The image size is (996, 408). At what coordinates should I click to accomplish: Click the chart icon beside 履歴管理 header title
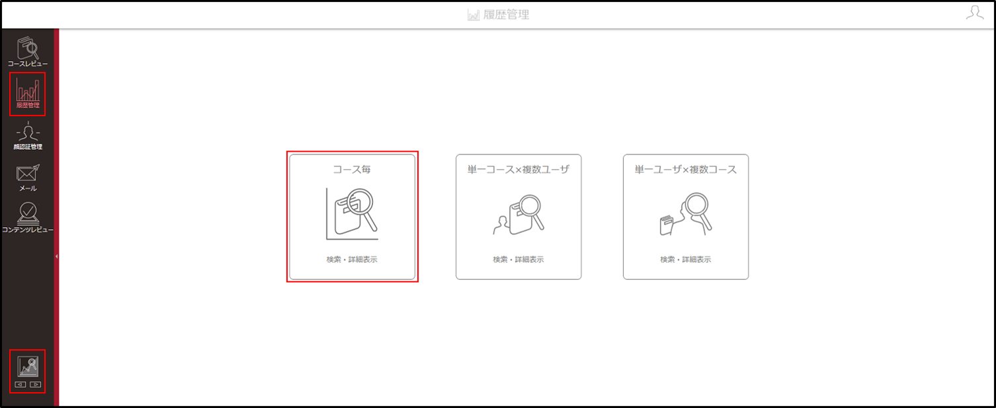pos(474,15)
